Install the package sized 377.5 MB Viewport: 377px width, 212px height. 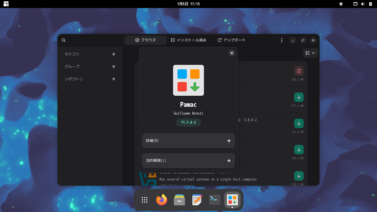(x=299, y=97)
